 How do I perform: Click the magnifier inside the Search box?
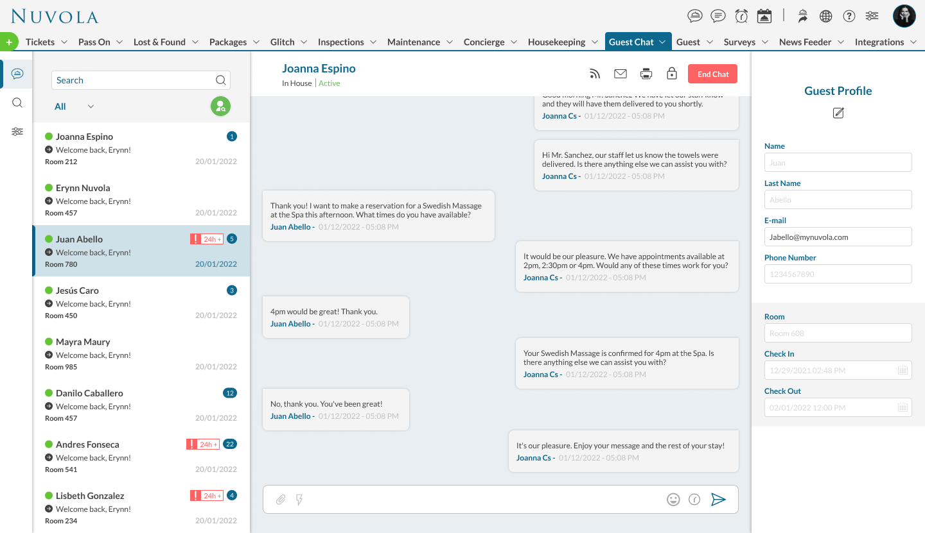click(220, 80)
